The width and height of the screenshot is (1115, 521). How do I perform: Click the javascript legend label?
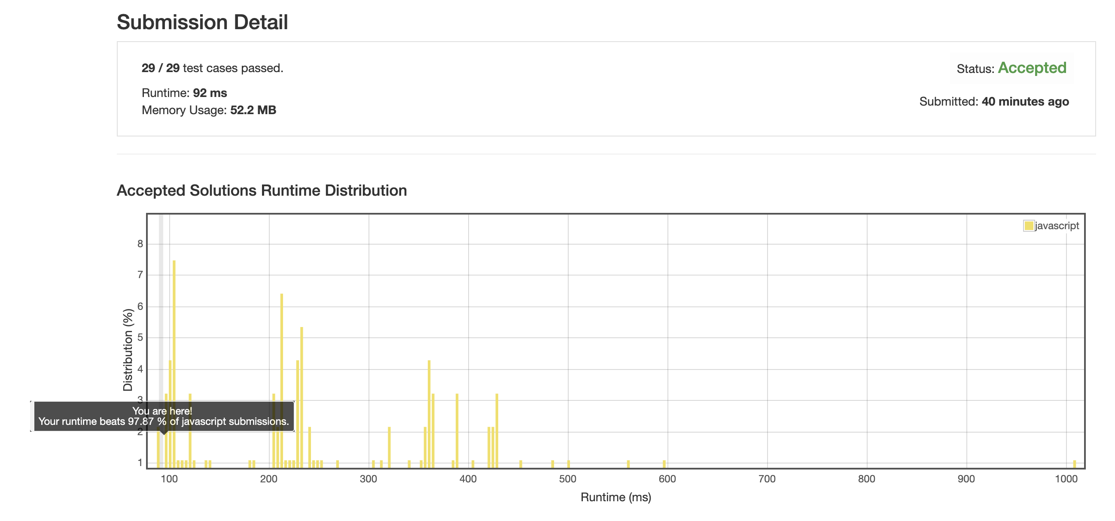(1057, 226)
